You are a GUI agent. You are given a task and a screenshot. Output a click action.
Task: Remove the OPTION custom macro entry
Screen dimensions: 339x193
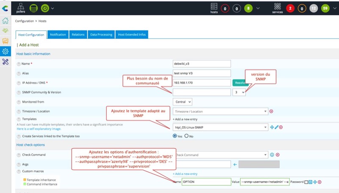[x=320, y=182]
